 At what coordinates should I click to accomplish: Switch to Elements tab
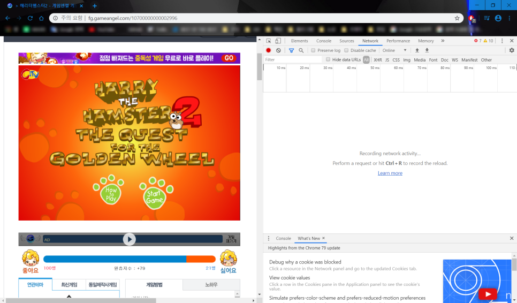(x=299, y=41)
